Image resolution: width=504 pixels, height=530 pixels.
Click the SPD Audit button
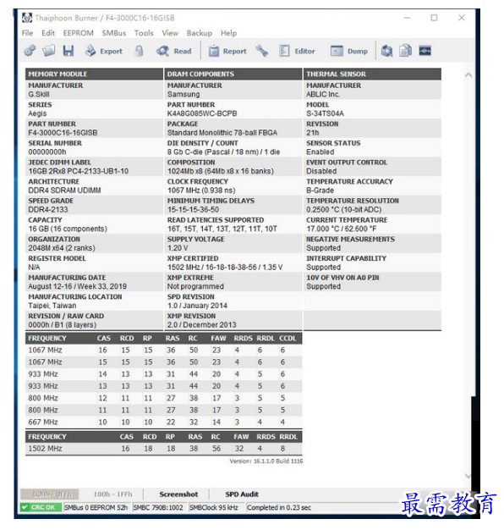click(x=242, y=494)
